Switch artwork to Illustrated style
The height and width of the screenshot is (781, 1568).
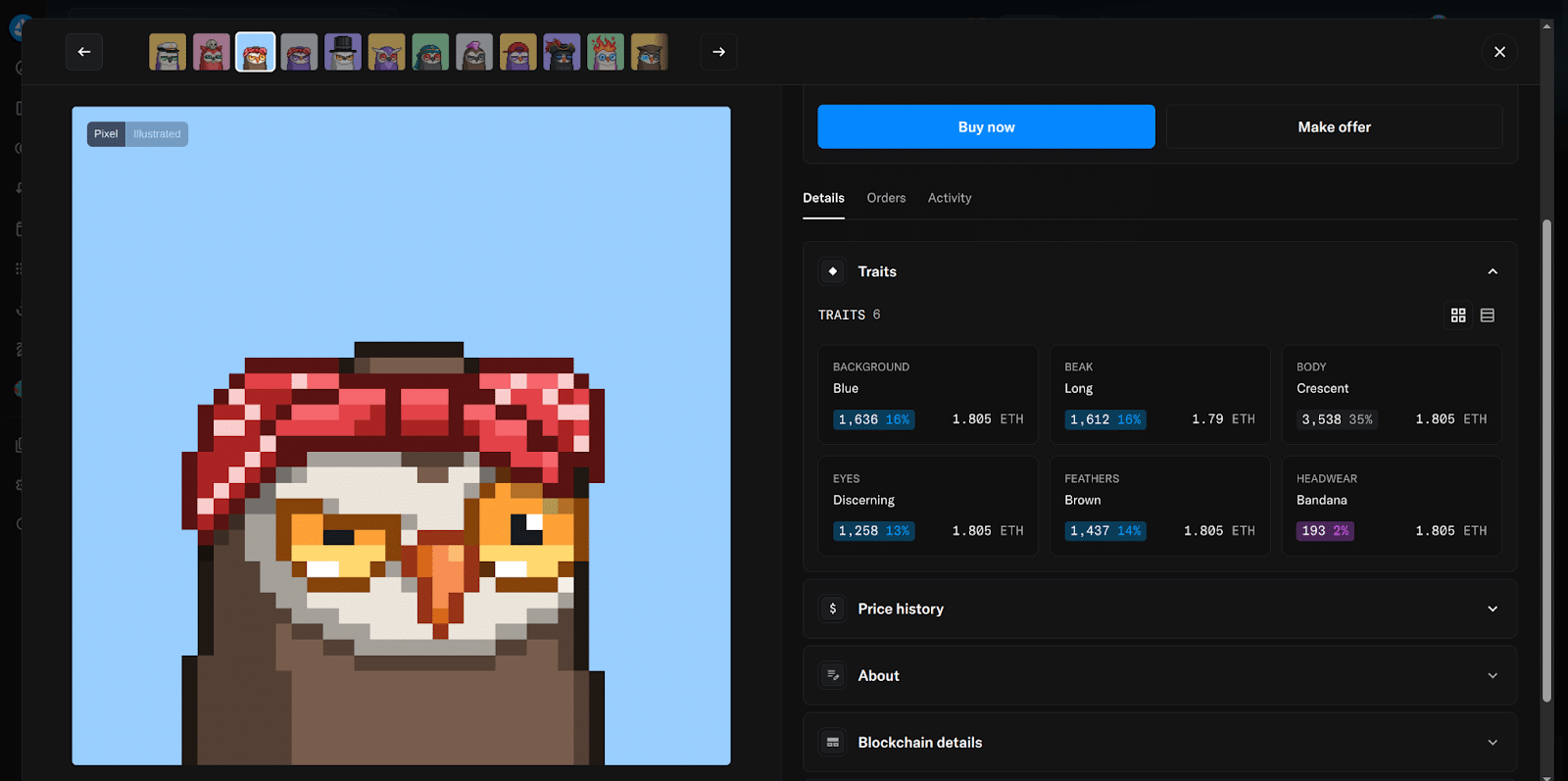(x=157, y=134)
